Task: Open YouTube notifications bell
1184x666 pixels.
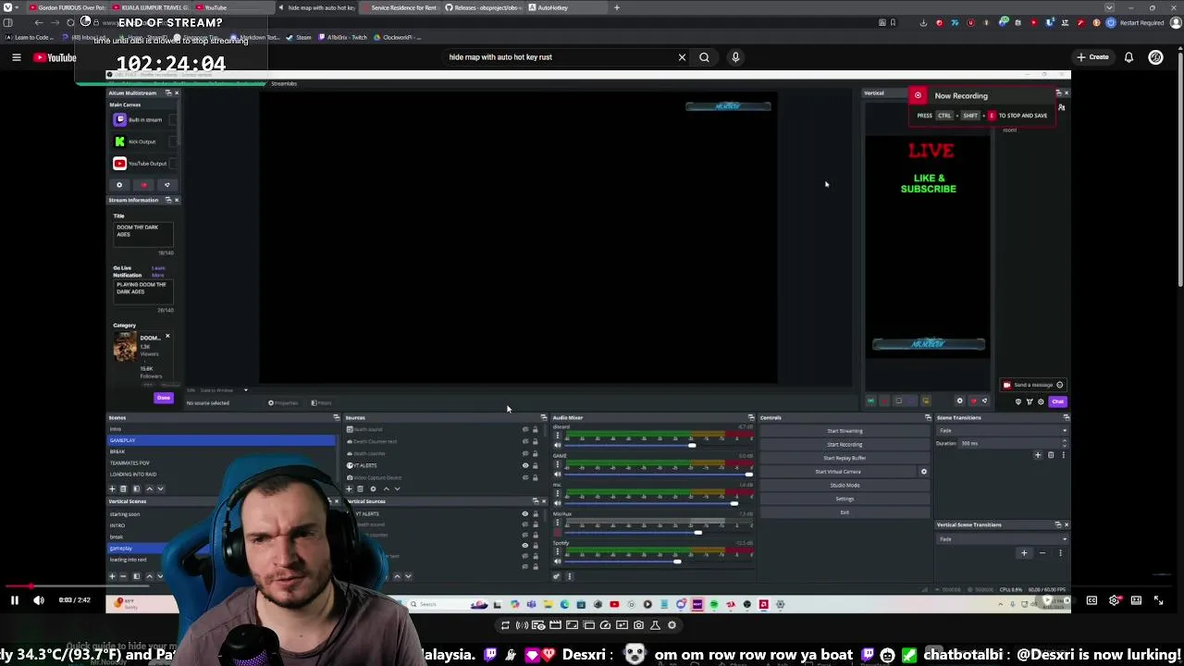Action: tap(1128, 57)
